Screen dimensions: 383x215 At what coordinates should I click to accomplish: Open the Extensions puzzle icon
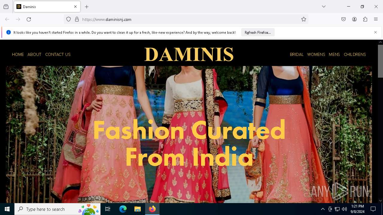365,19
